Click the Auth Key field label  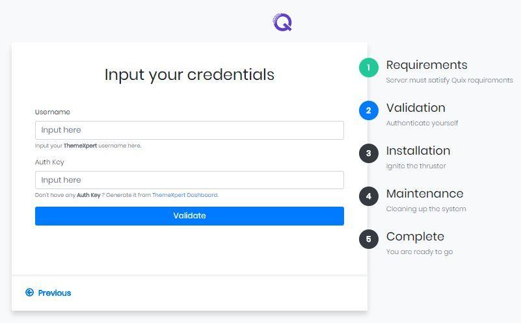click(x=49, y=162)
